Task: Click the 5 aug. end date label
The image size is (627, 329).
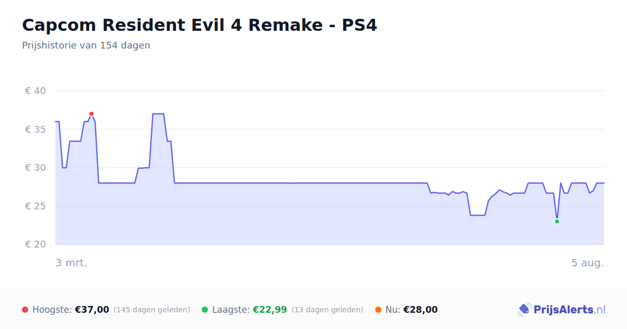Action: pos(587,263)
